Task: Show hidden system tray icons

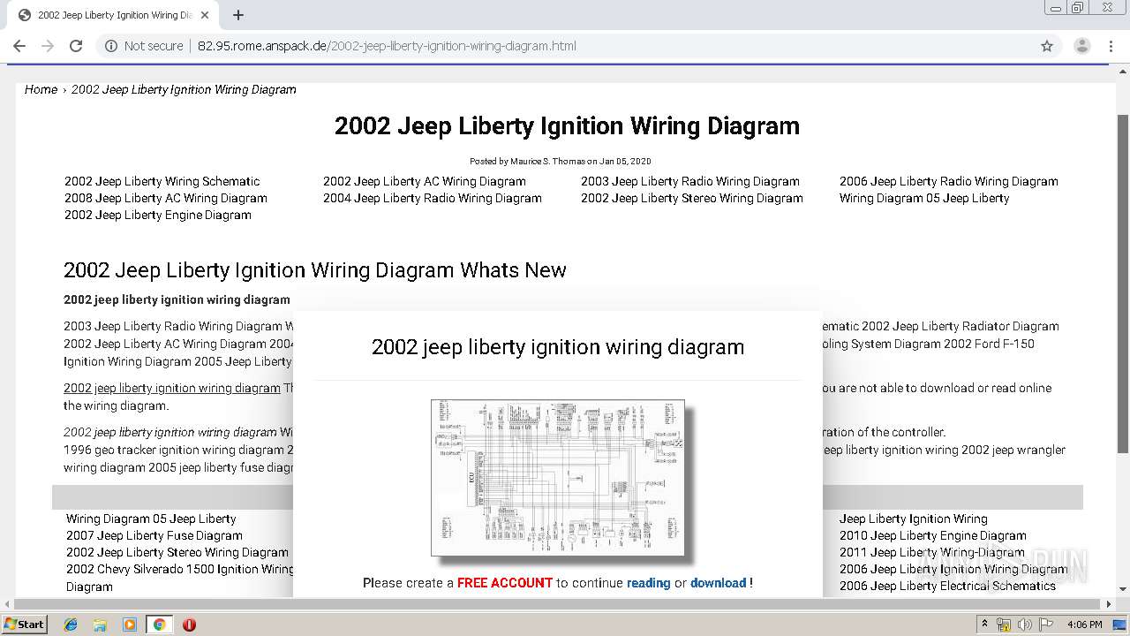Action: (x=985, y=625)
